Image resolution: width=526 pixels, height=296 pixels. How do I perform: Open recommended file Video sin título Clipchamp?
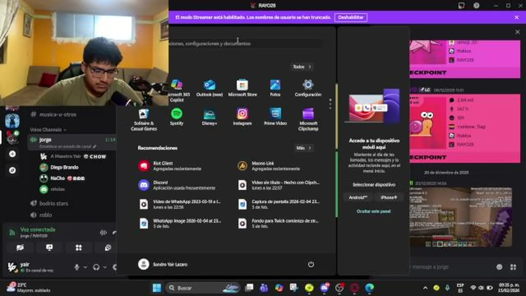pyautogui.click(x=279, y=185)
